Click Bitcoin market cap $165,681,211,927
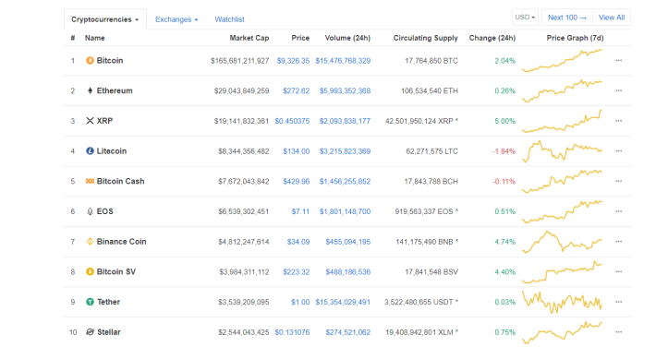Image resolution: width=656 pixels, height=347 pixels. [x=239, y=61]
